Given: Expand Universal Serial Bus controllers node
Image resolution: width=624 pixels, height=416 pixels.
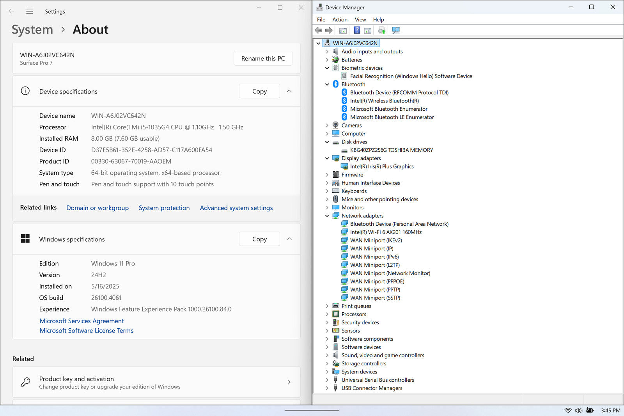Looking at the screenshot, I should pos(327,380).
